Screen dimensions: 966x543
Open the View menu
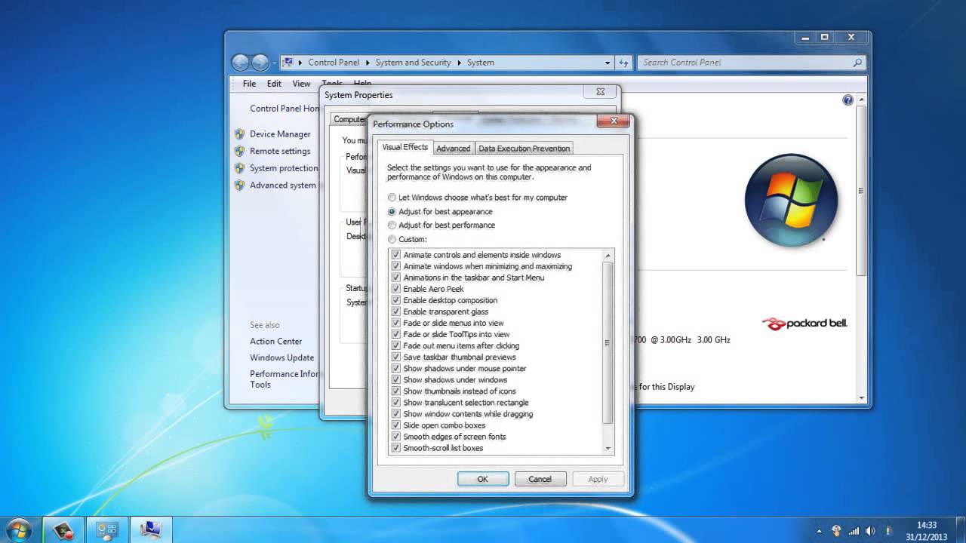pos(301,84)
